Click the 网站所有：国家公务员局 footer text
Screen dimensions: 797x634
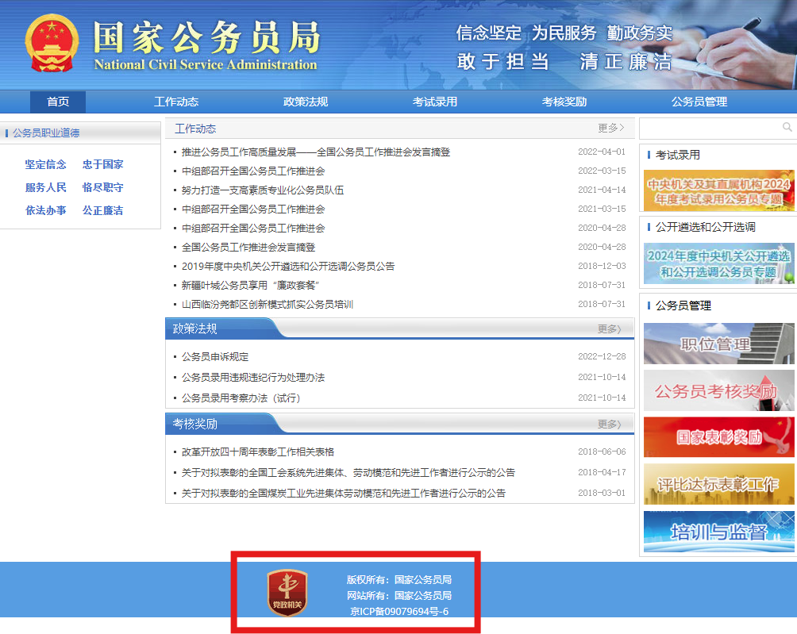[399, 595]
